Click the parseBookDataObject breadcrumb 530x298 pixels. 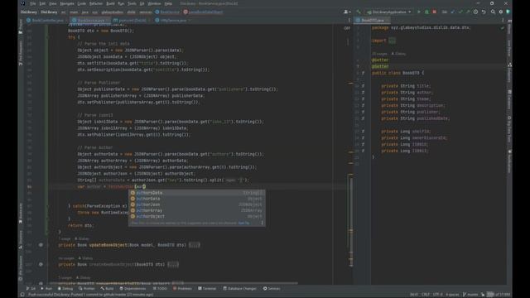tap(203, 12)
